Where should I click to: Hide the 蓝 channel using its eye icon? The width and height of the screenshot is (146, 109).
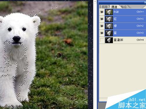coord(102,33)
